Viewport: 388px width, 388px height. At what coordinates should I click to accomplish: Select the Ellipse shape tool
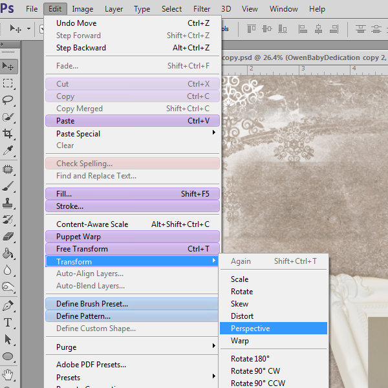point(8,356)
